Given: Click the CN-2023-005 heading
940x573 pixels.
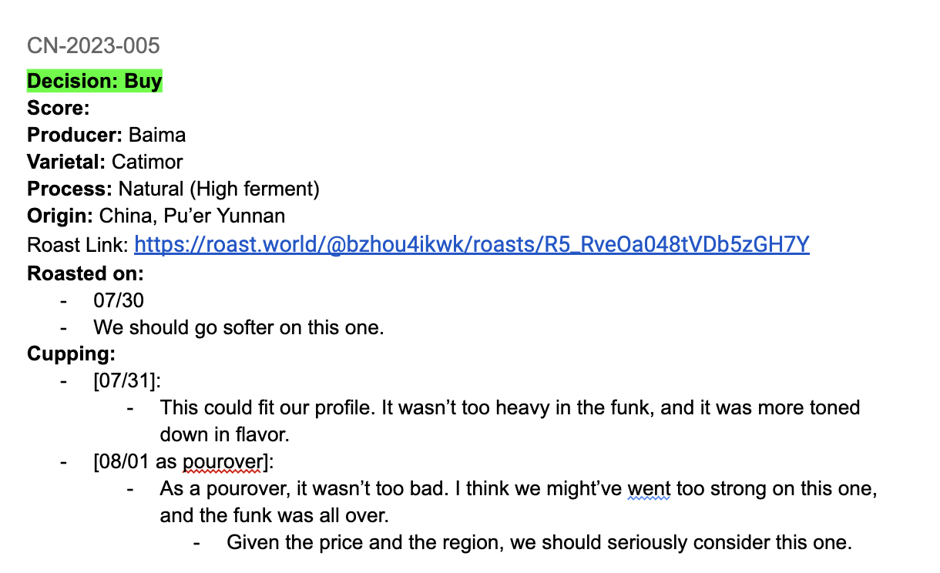Looking at the screenshot, I should tap(93, 45).
